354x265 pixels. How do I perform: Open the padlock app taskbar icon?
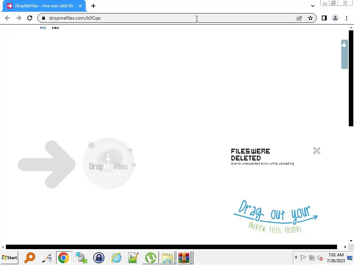pos(99,258)
